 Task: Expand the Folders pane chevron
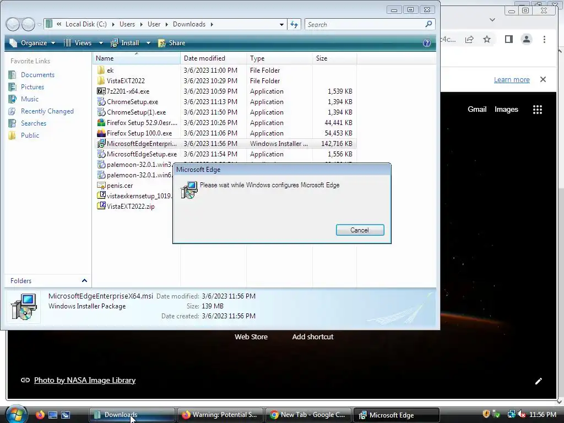(84, 280)
